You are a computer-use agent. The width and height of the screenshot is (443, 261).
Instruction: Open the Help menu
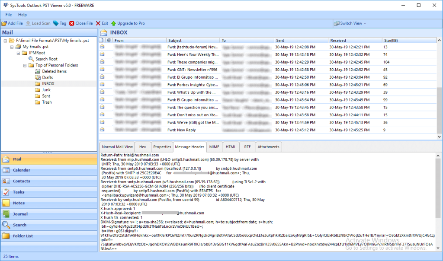[22, 15]
